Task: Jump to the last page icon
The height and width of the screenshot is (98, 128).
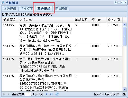Action: point(51,94)
